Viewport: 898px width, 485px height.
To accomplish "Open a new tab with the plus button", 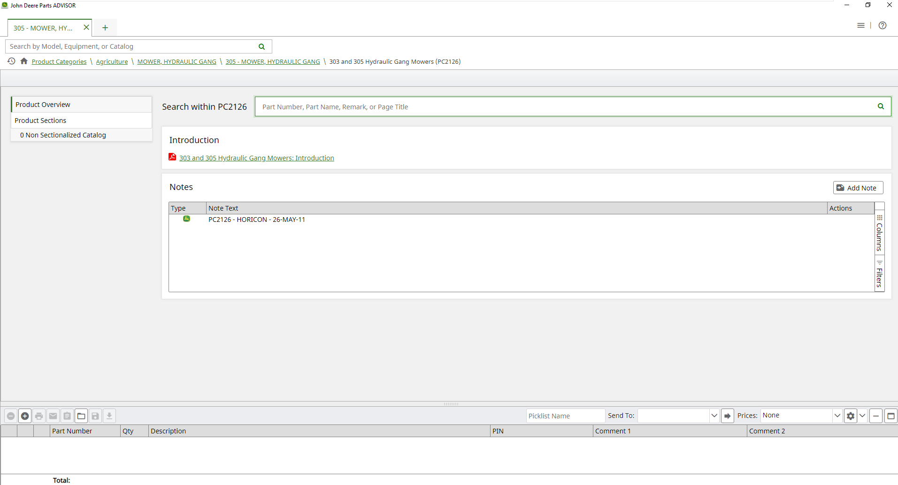I will [x=105, y=28].
